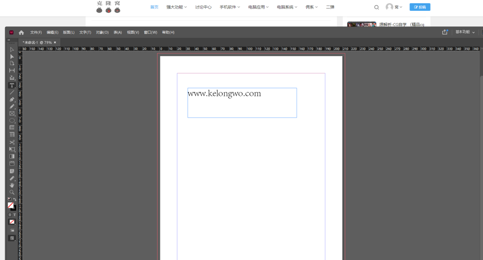Image resolution: width=483 pixels, height=260 pixels.
Task: Toggle formatting affects container
Action: tap(10, 215)
